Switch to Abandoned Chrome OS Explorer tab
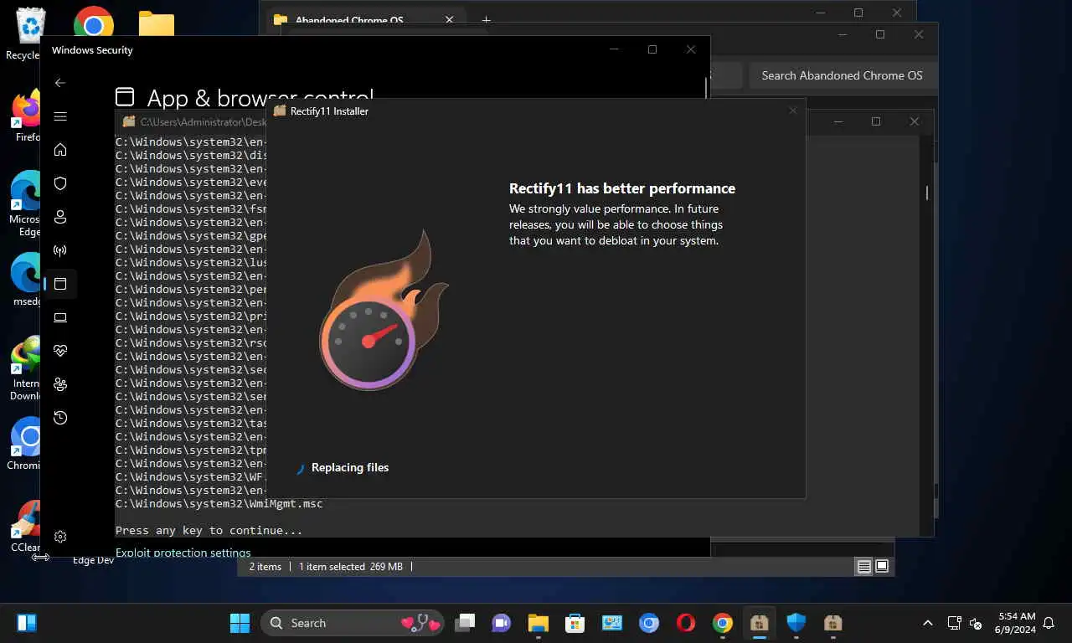The height and width of the screenshot is (643, 1072). click(349, 20)
